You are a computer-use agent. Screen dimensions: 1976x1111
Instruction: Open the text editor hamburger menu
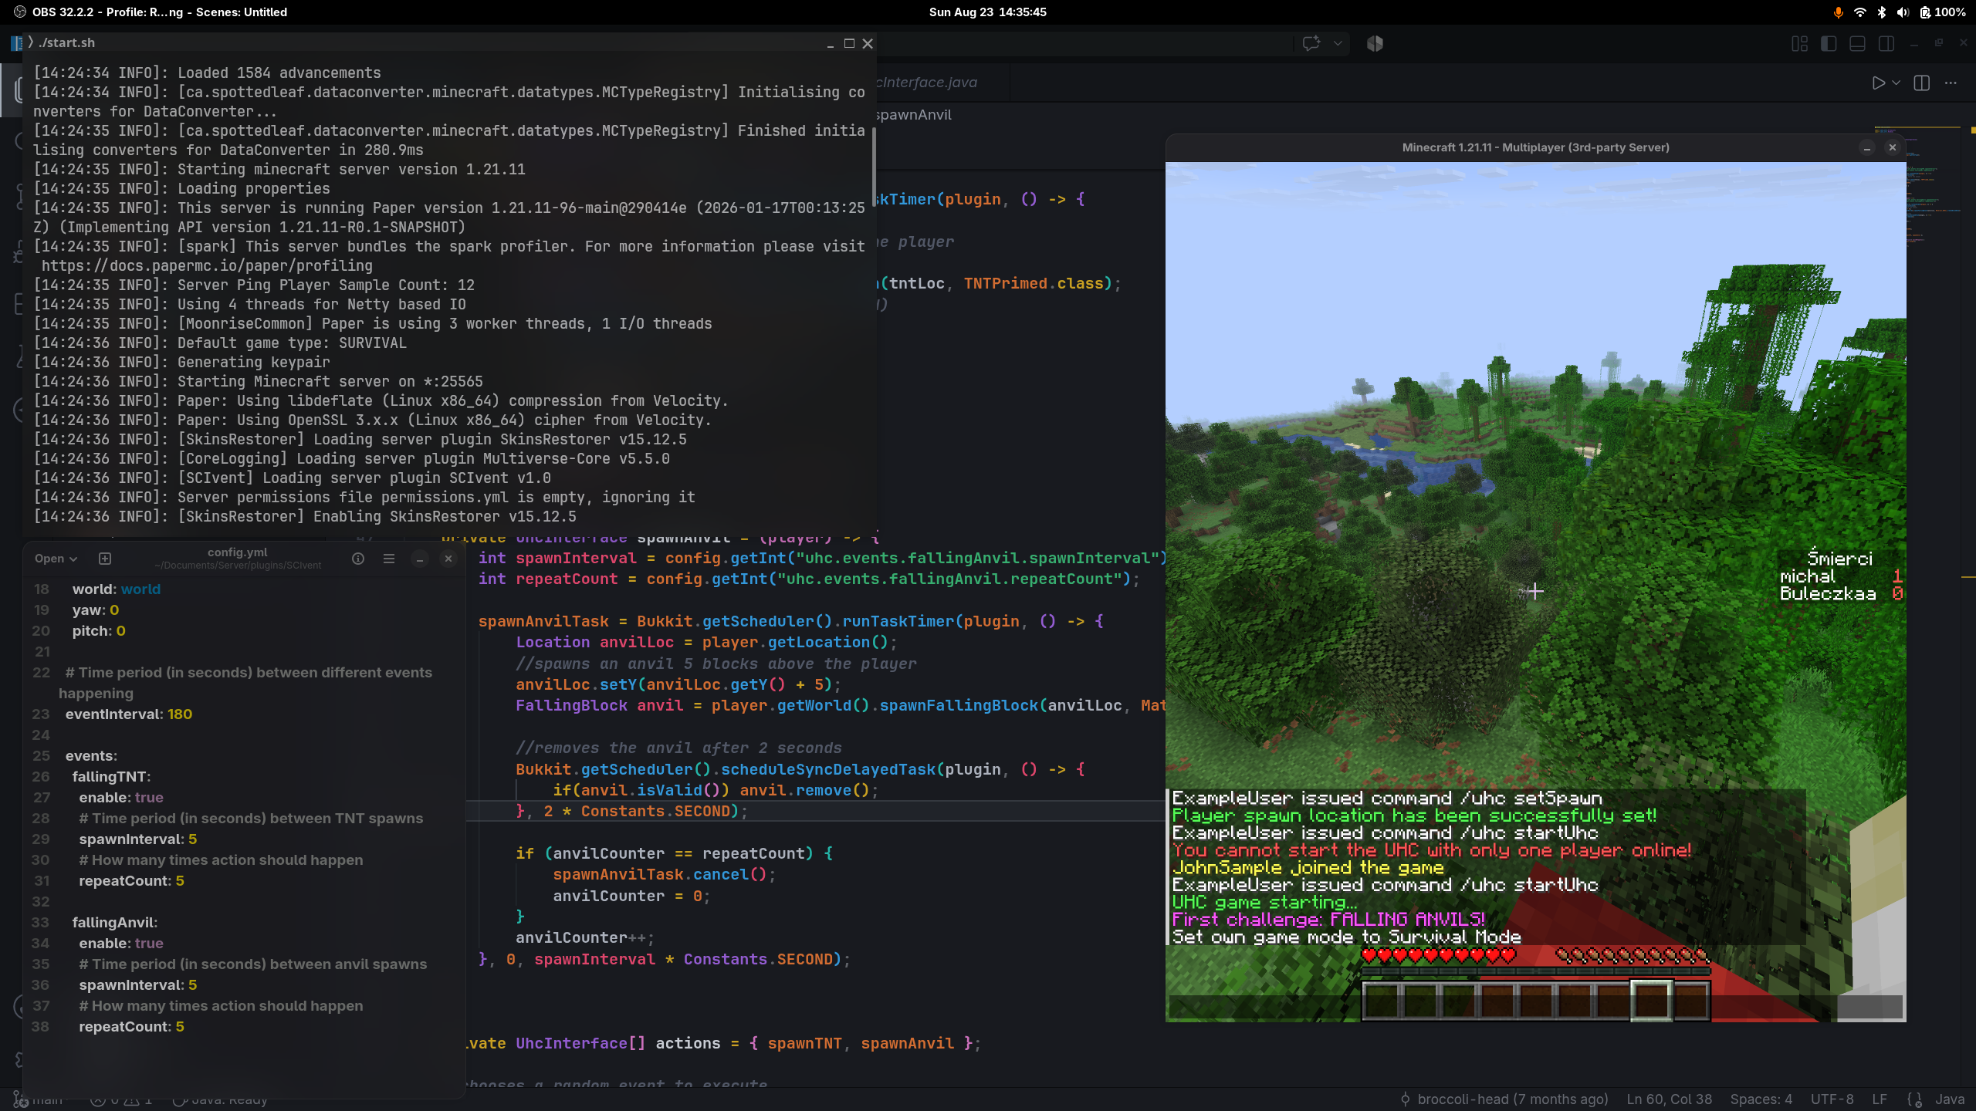[x=389, y=559]
